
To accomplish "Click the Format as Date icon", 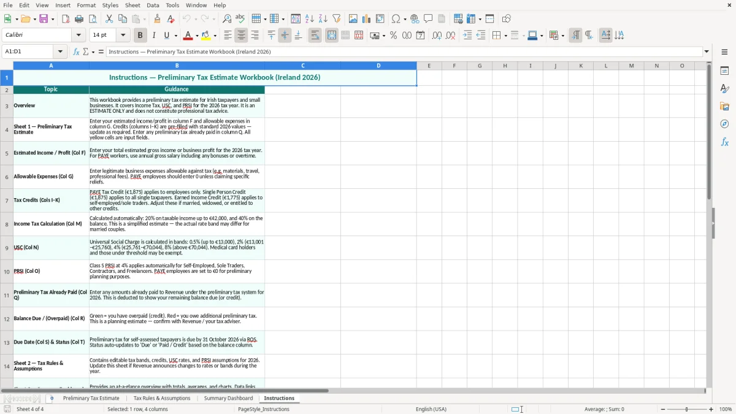I will click(420, 36).
